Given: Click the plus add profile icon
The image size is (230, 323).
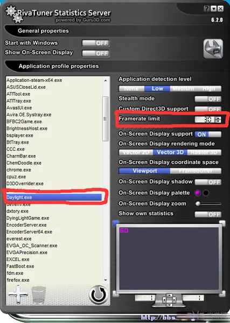Looking at the screenshot, I should (x=18, y=294).
